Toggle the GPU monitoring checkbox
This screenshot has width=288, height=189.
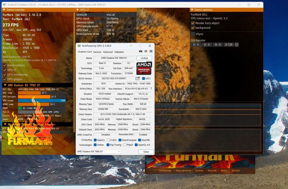(x=5, y=75)
